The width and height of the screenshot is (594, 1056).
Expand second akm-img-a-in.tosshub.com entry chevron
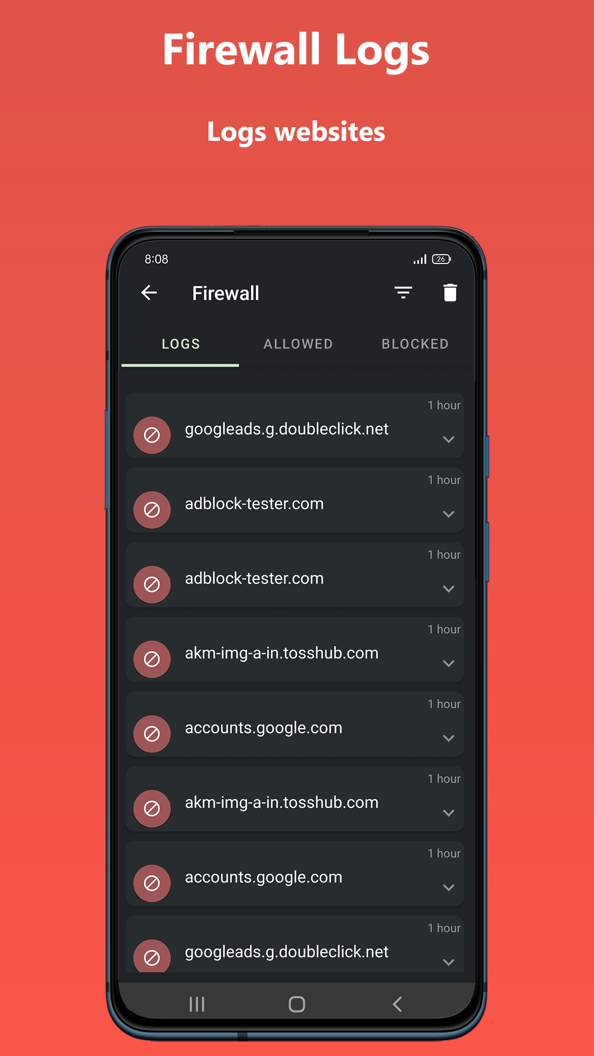[x=449, y=813]
